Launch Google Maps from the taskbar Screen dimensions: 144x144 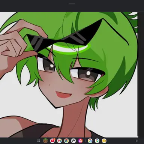pos(97,141)
